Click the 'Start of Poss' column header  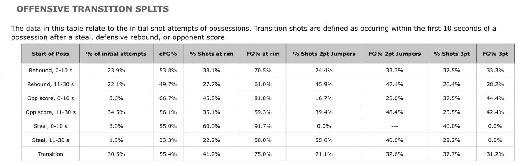coord(50,54)
